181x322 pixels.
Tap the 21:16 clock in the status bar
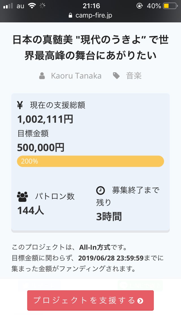[x=90, y=6]
